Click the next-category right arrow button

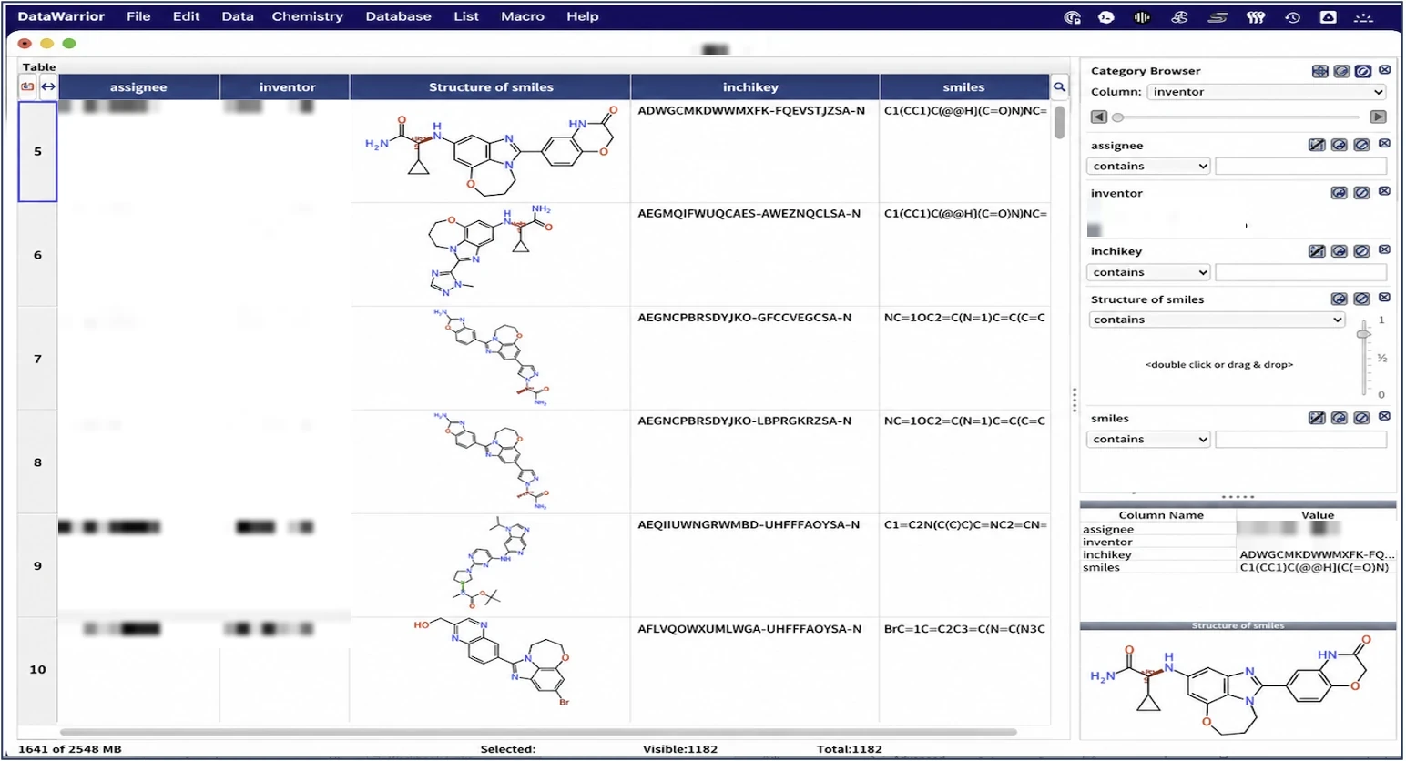pyautogui.click(x=1378, y=117)
